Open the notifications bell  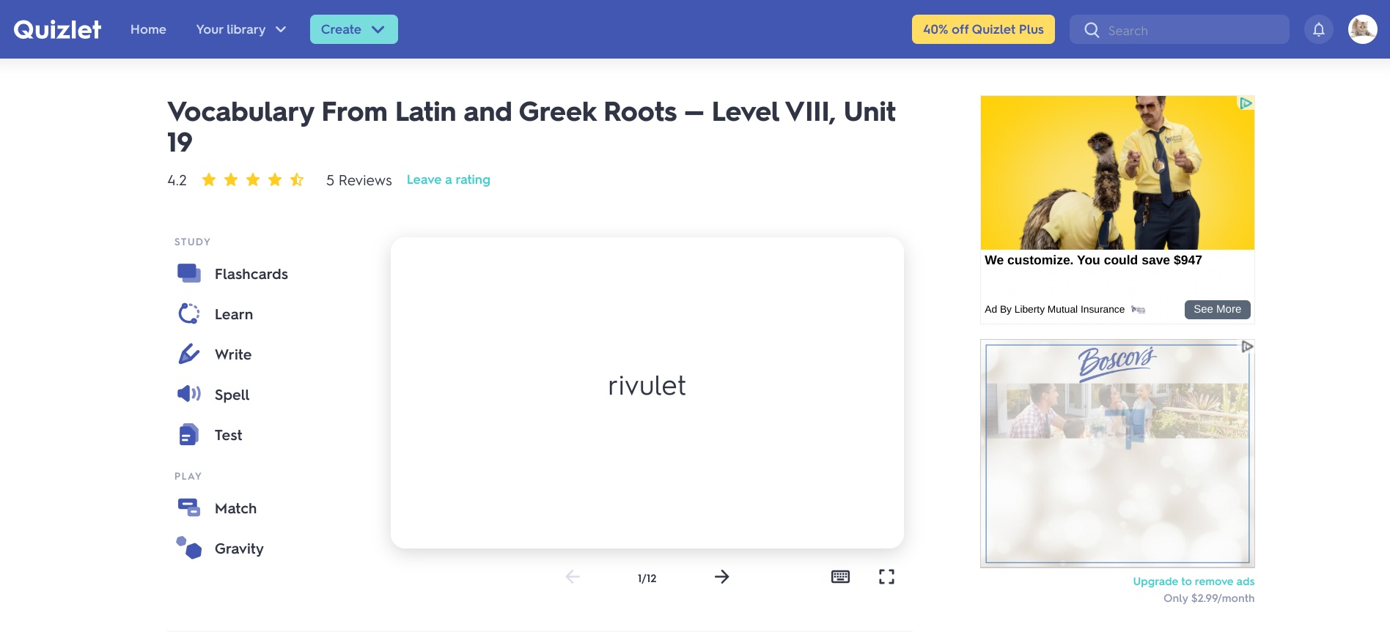pyautogui.click(x=1318, y=29)
